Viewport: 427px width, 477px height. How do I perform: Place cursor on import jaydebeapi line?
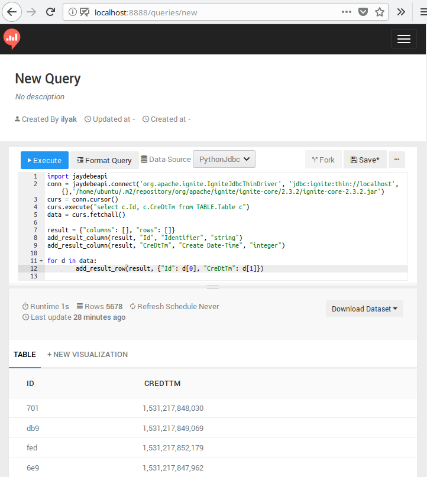pos(77,177)
